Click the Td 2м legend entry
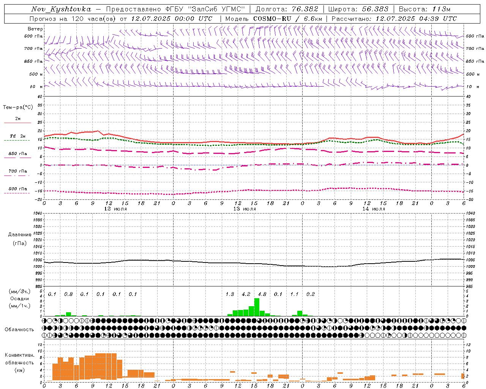Image resolution: width=486 pixels, height=389 pixels. click(18, 136)
